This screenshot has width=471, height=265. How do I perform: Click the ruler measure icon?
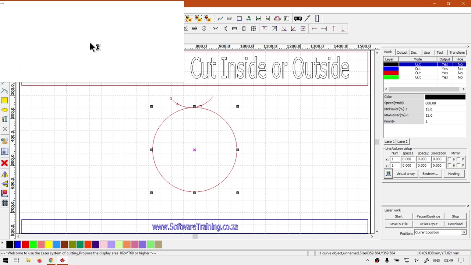pos(317,18)
